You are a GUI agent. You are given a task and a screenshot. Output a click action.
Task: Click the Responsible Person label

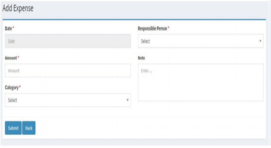click(x=152, y=29)
